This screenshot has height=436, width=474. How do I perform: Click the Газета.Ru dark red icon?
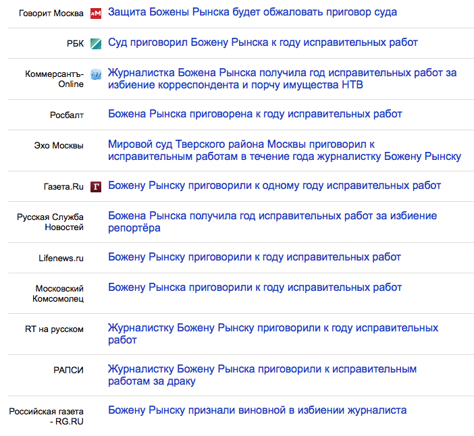coord(96,187)
